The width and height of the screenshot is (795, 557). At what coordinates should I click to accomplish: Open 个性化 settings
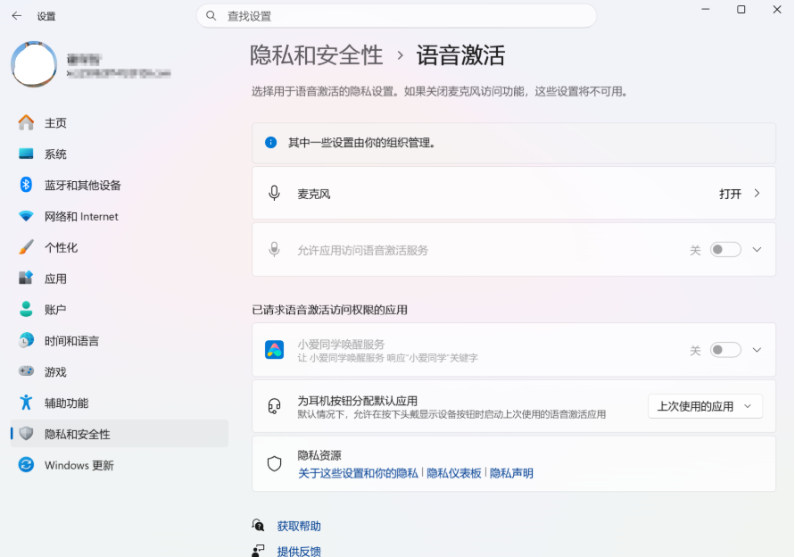tap(120, 247)
